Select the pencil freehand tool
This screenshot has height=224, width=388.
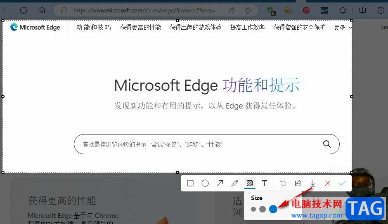[x=235, y=183]
